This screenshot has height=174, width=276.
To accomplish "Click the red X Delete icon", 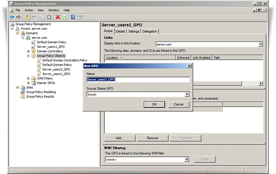I will [58, 17].
